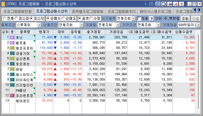The height and width of the screenshot is (116, 203).
Task: Open the 신용조건 dropdown
Action: [82, 25]
